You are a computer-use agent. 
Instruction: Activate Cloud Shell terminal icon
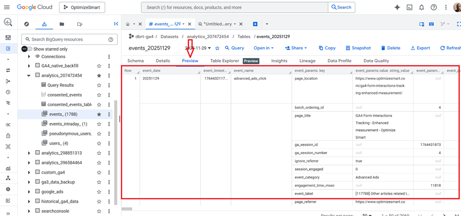(409, 7)
